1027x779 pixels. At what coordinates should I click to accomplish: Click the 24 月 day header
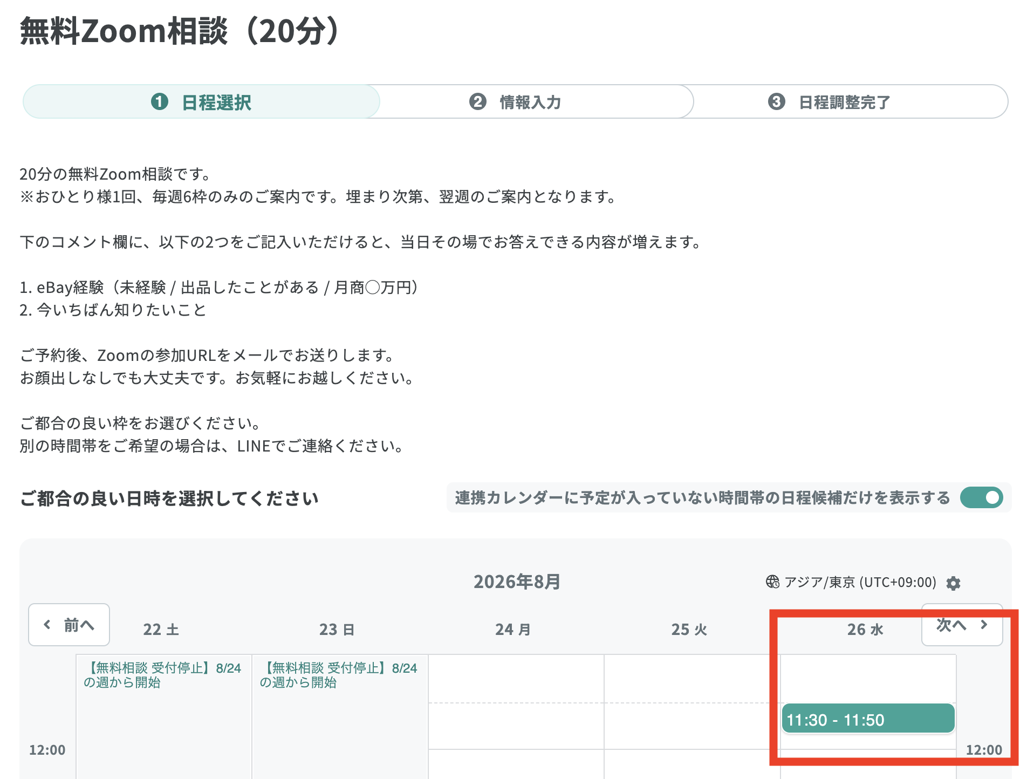pos(512,629)
